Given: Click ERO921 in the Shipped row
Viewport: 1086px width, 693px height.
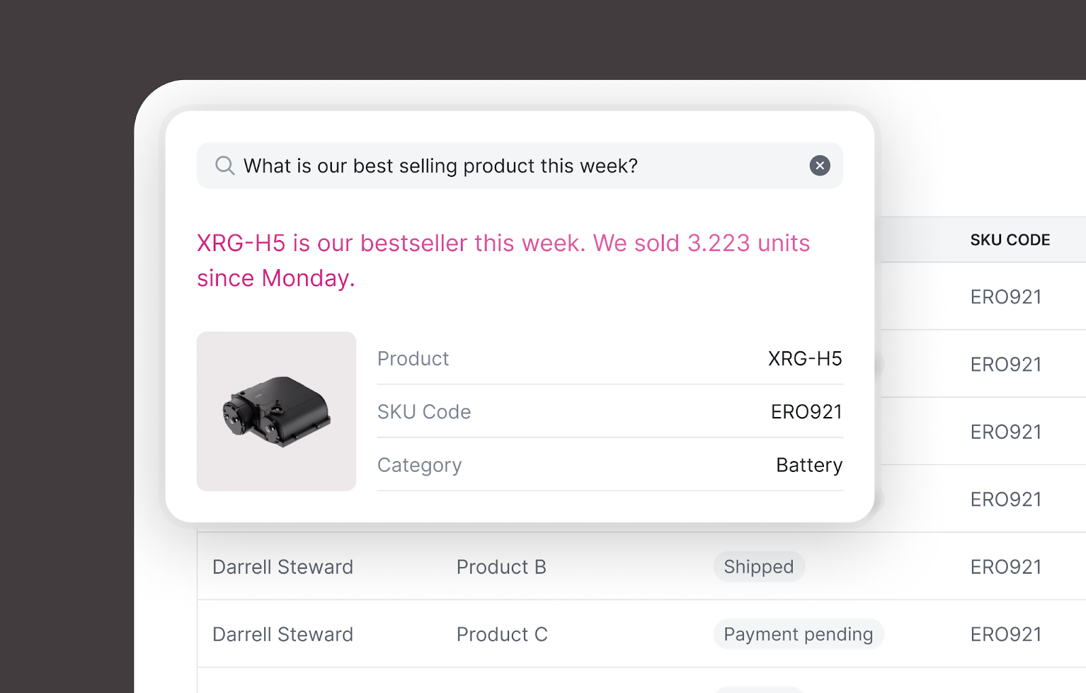Looking at the screenshot, I should tap(1006, 567).
